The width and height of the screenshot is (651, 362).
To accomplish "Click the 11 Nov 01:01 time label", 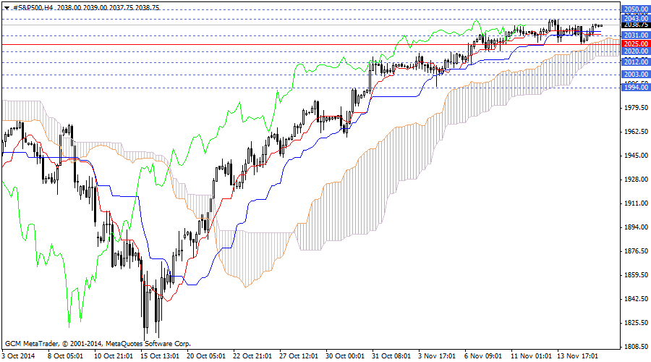I will pyautogui.click(x=532, y=356).
